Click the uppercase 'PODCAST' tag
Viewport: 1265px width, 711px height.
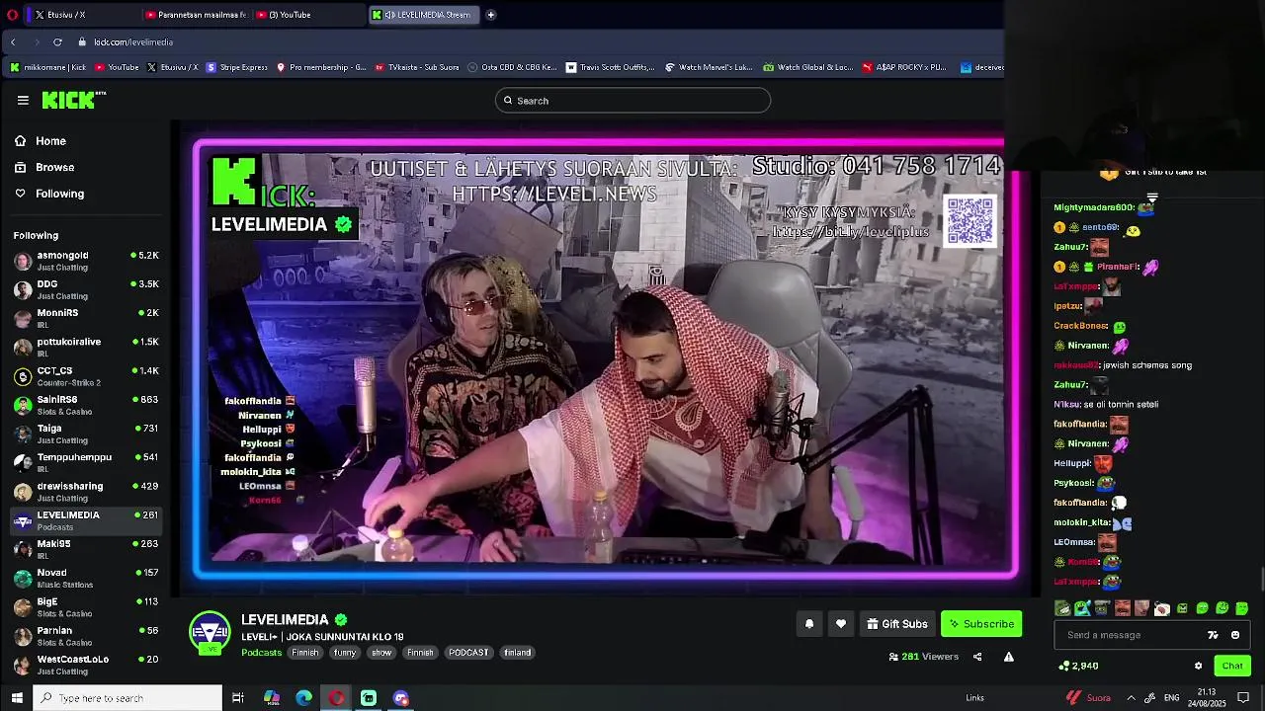click(468, 653)
